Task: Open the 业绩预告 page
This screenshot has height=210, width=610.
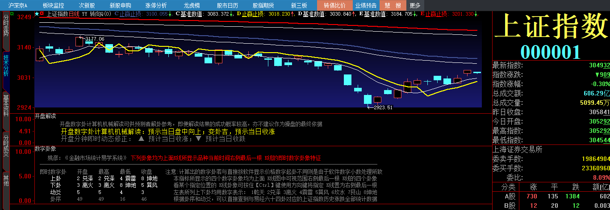Action: (366, 5)
